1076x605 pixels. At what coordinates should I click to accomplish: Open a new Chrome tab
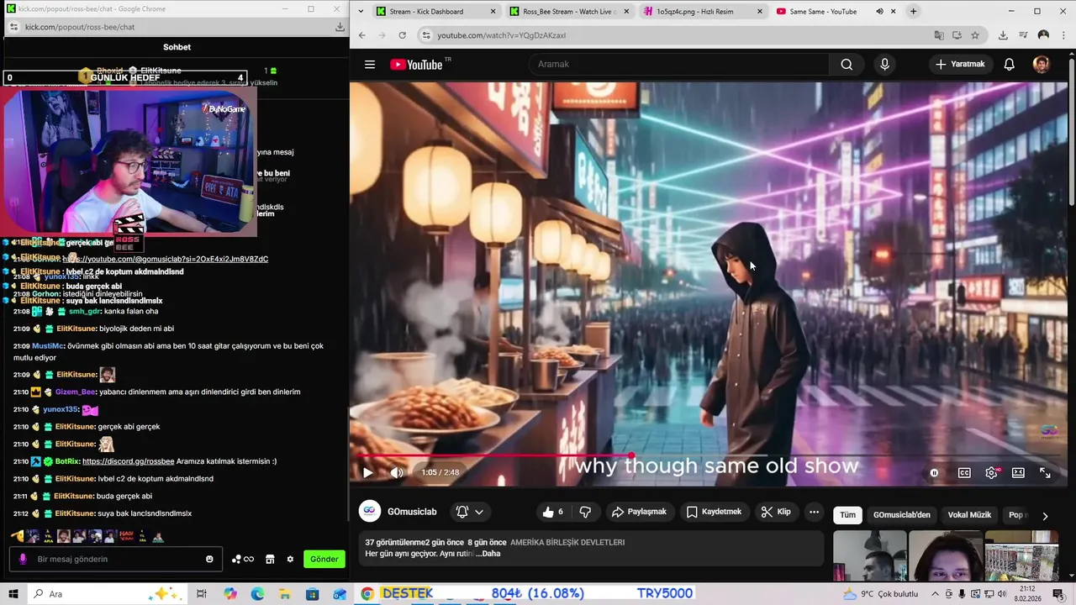click(x=913, y=12)
